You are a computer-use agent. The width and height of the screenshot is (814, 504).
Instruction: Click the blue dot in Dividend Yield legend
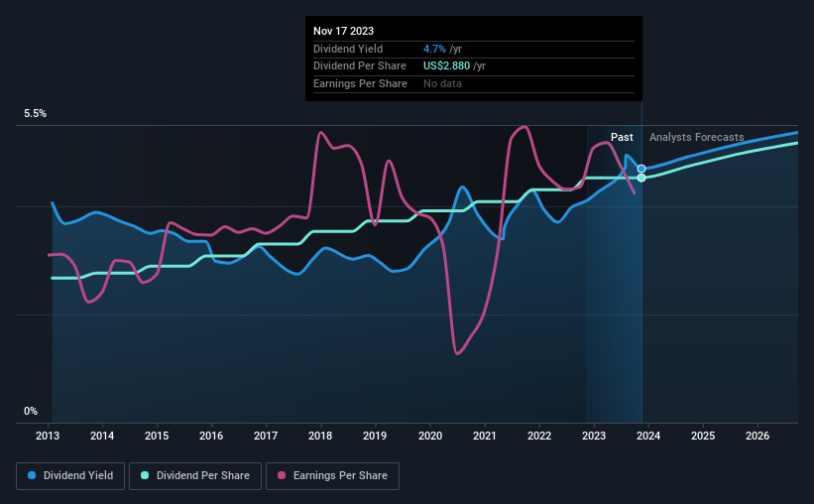(x=32, y=475)
